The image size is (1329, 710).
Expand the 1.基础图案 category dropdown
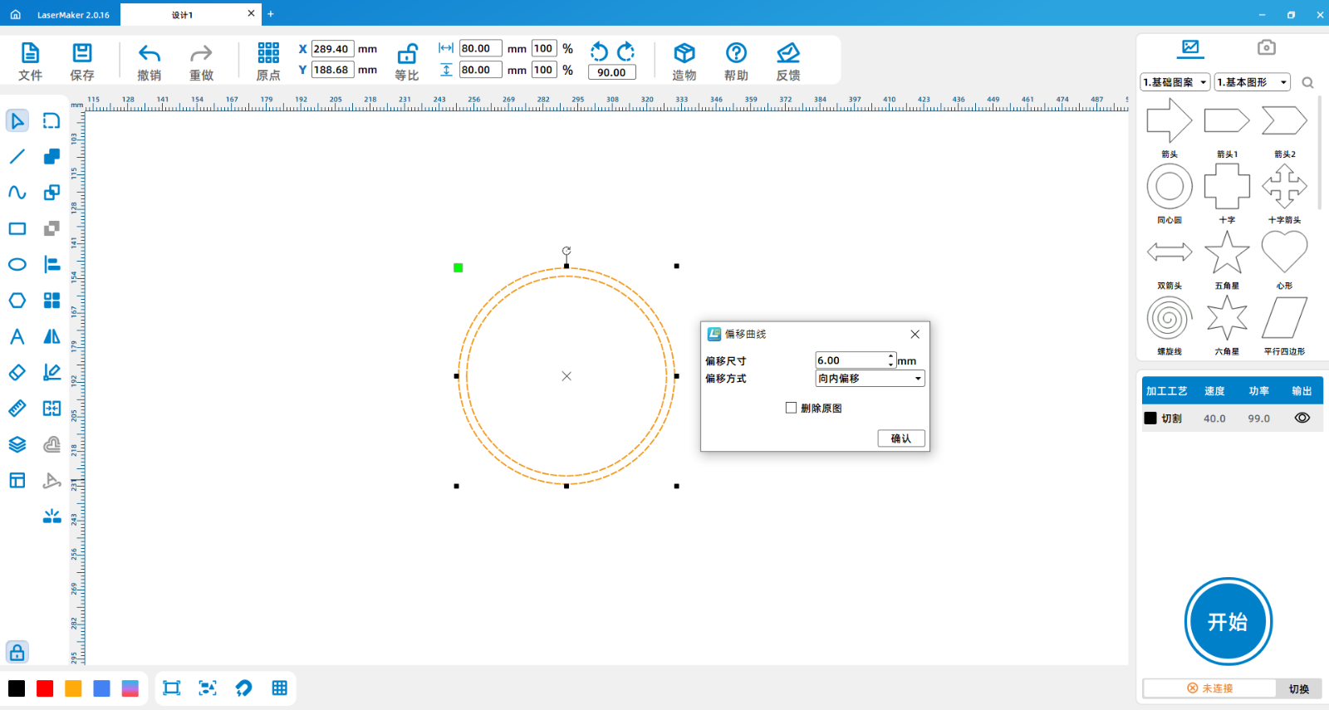[1175, 82]
